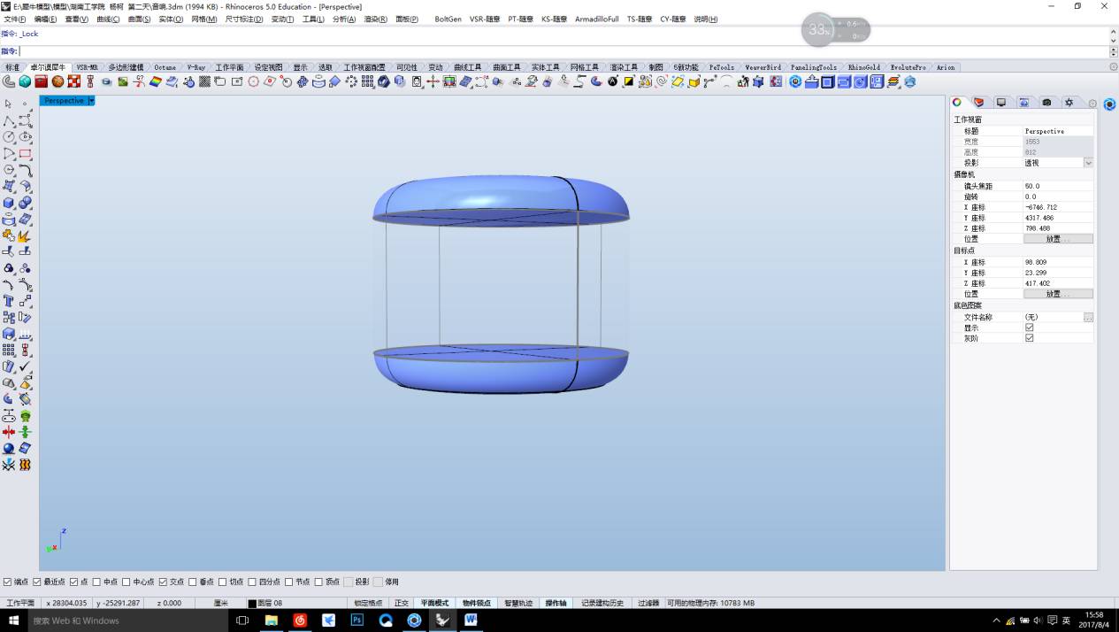Open the Photoshop icon in taskbar

coord(356,620)
